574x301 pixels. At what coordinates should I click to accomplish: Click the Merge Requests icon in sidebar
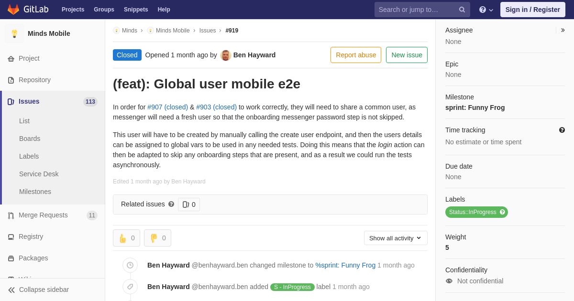click(x=11, y=215)
